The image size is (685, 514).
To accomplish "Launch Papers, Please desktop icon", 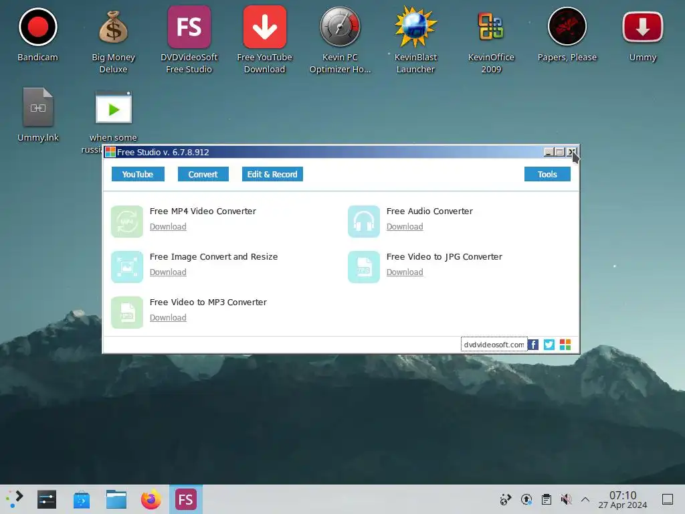I will click(567, 27).
